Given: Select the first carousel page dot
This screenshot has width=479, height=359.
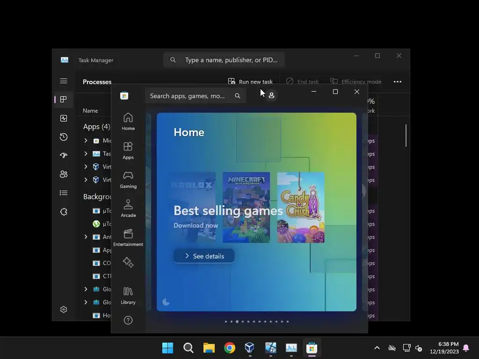Looking at the screenshot, I should (226, 322).
